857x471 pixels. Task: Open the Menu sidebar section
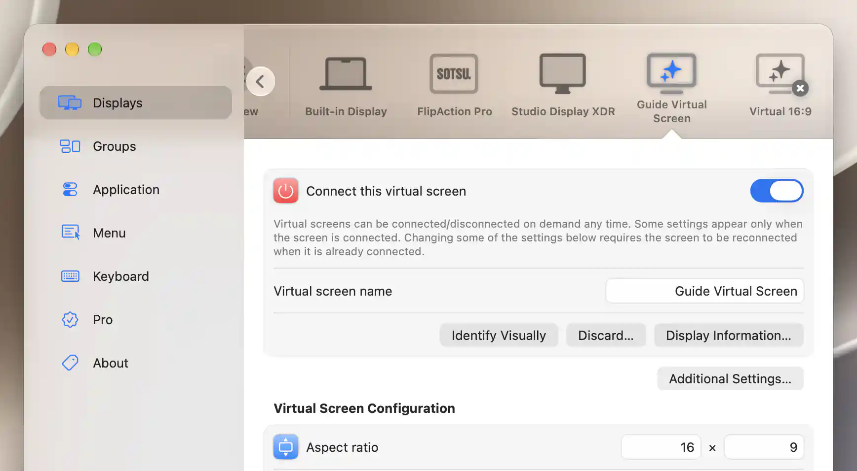tap(136, 233)
